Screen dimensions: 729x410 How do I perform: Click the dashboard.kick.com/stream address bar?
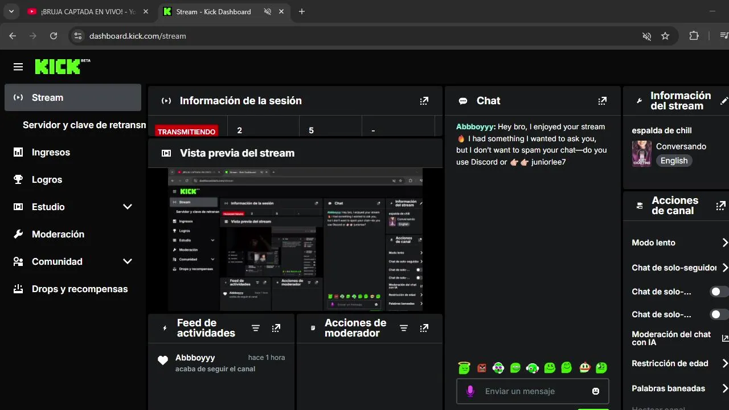pos(138,36)
